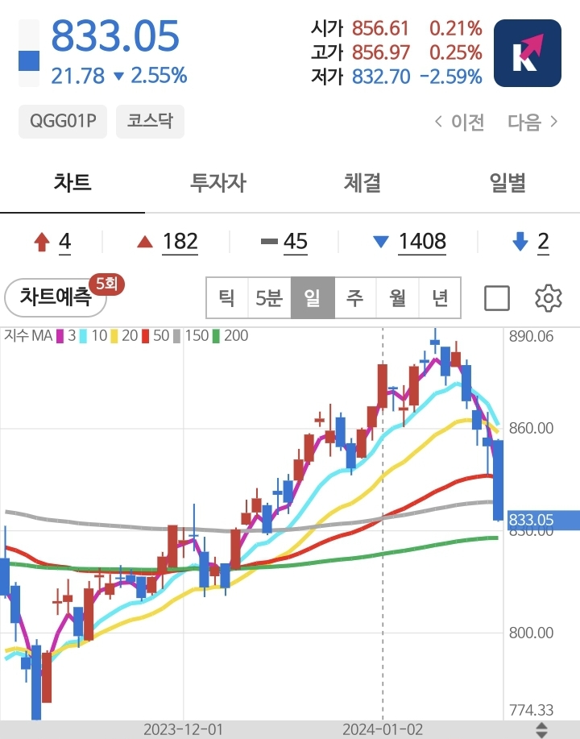
Task: Tap the red upper-limit arrow icon
Action: click(42, 243)
